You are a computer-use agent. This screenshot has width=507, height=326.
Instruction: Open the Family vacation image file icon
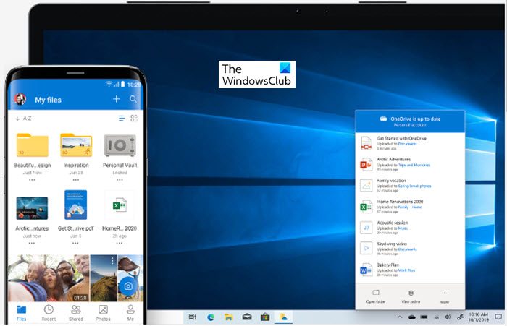click(x=366, y=186)
